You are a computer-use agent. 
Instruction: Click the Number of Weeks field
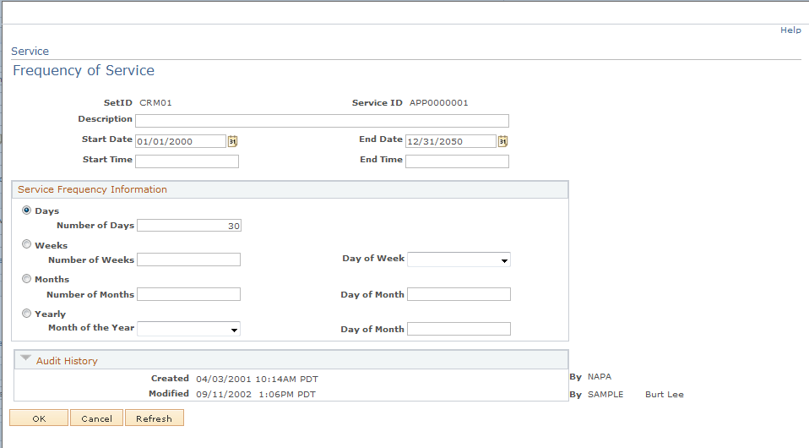click(x=188, y=260)
